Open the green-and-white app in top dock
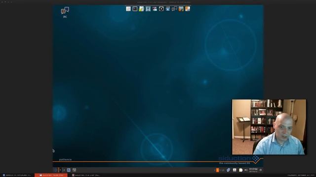 tap(142, 9)
